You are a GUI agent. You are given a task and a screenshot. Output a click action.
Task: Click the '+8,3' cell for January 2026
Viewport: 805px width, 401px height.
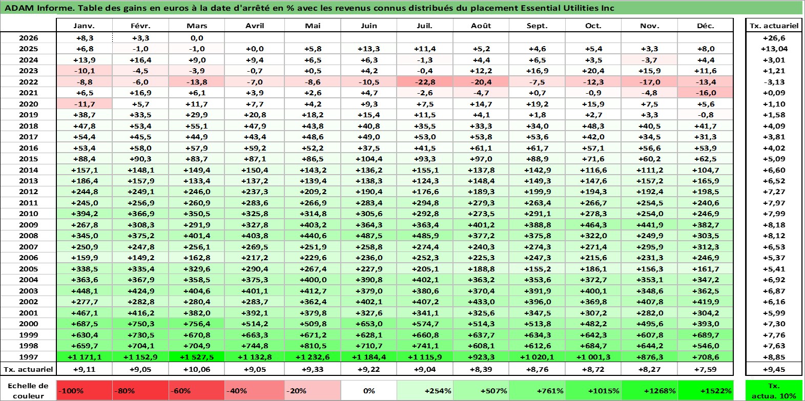(x=85, y=38)
